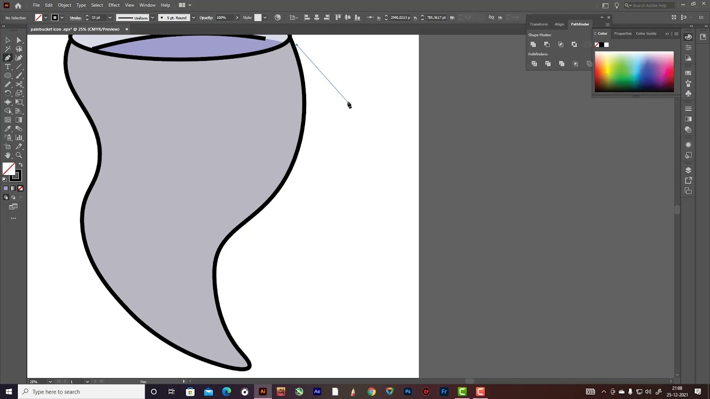This screenshot has width=710, height=399.
Task: Open the Libraries panel icon
Action: (703, 37)
